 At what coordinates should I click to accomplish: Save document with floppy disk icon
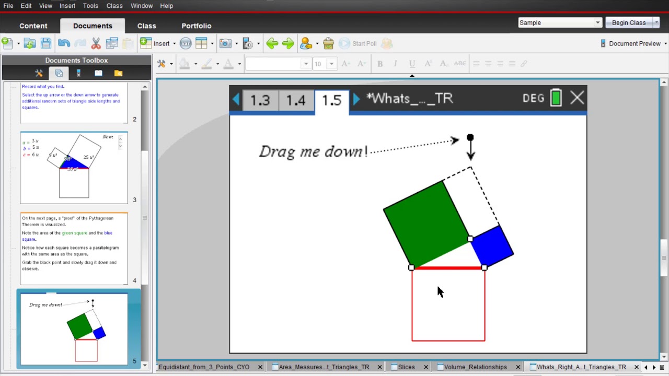(x=46, y=43)
